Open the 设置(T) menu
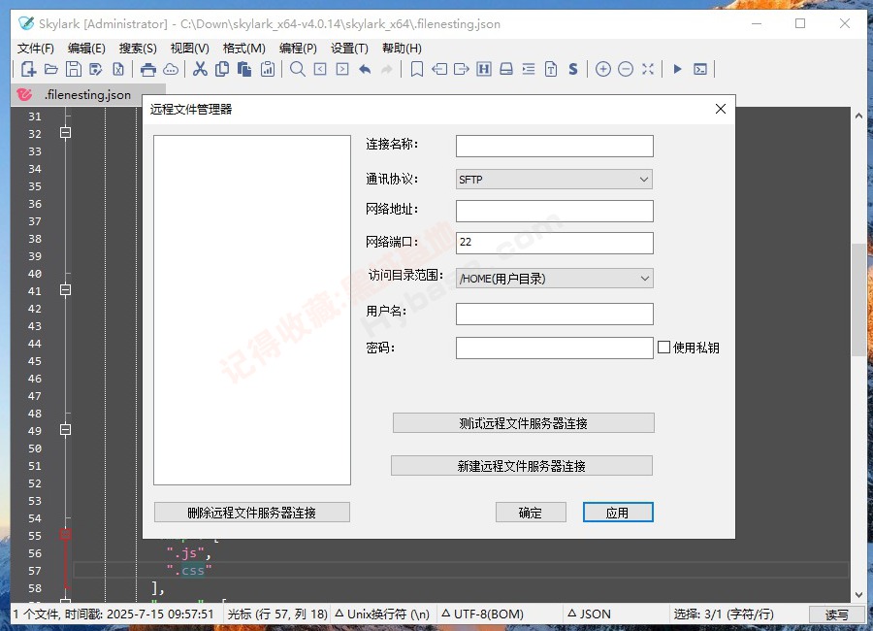 click(x=349, y=49)
